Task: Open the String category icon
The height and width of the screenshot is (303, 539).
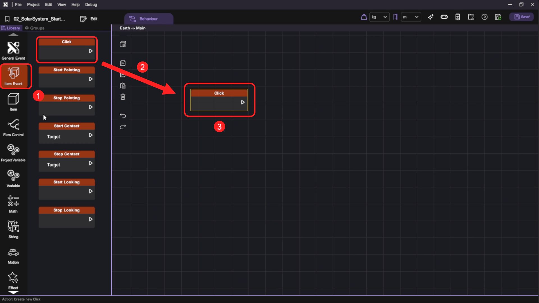Action: tap(13, 229)
